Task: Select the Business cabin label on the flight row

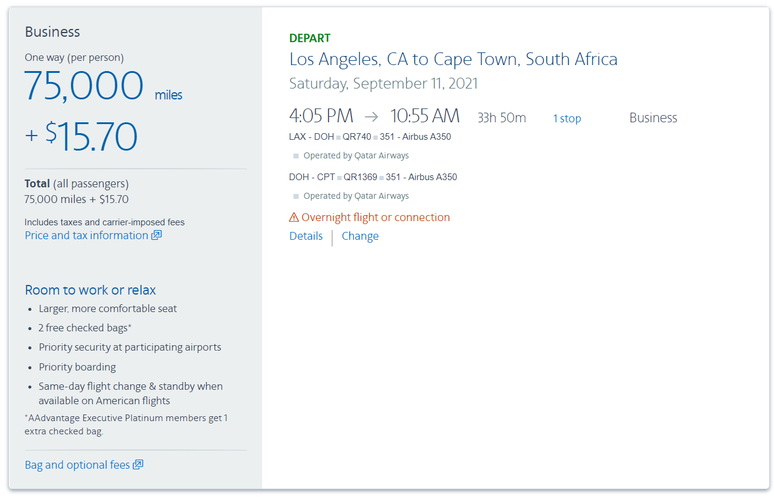Action: (653, 117)
